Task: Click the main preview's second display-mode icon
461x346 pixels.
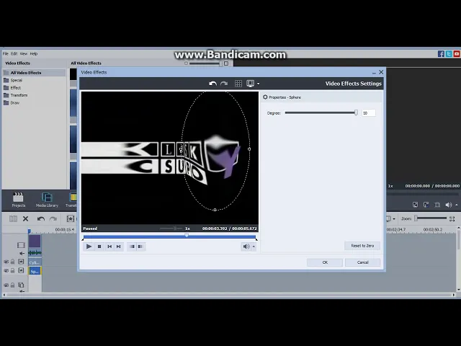Action: 426,205
